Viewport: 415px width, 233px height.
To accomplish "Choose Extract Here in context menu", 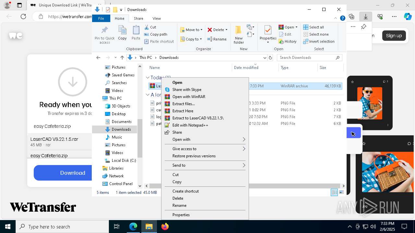I will point(205,111).
